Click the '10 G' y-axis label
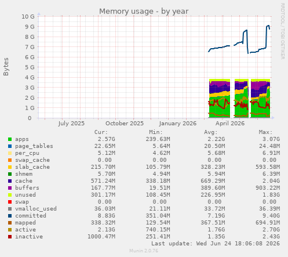The width and height of the screenshot is (288, 257). click(x=28, y=17)
